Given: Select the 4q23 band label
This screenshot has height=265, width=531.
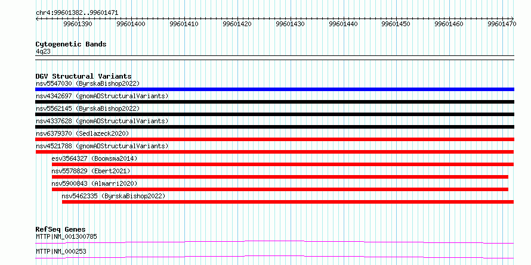Looking at the screenshot, I should [x=44, y=51].
